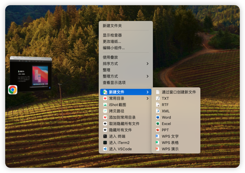The width and height of the screenshot is (245, 173).
Task: Expand the 整理方式 submenu arrow
Action: point(147,76)
